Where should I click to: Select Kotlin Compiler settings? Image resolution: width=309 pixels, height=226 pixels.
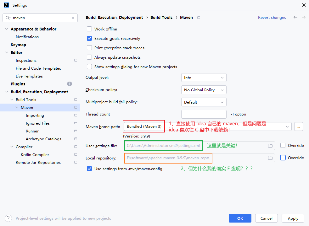pyautogui.click(x=35, y=155)
